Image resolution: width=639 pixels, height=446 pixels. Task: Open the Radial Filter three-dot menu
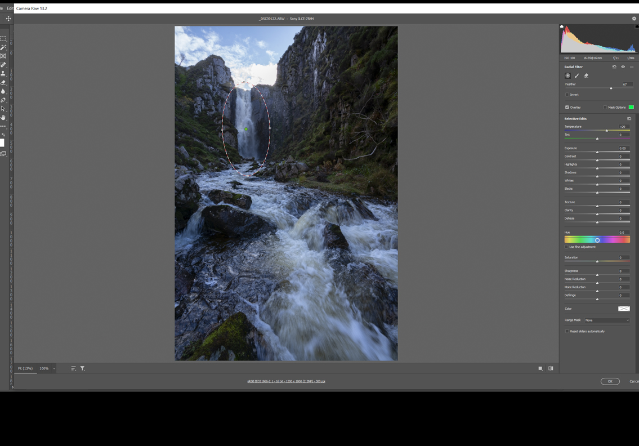coord(632,67)
